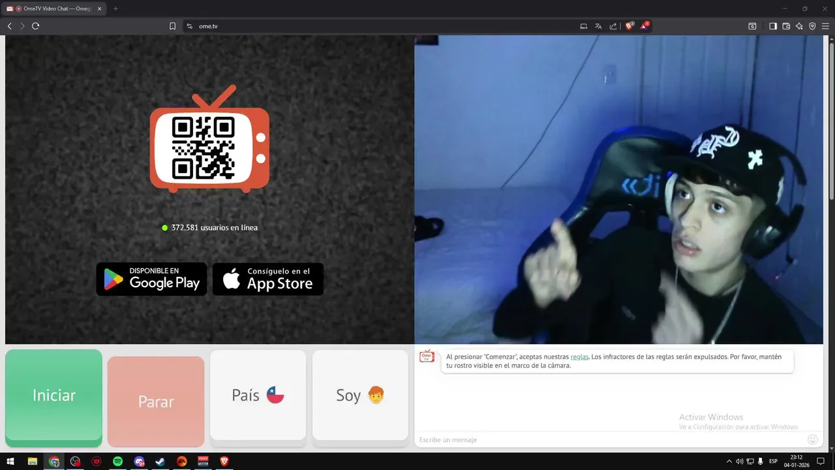Click the microphone tray icon
Screen dimensions: 835x470
760,462
